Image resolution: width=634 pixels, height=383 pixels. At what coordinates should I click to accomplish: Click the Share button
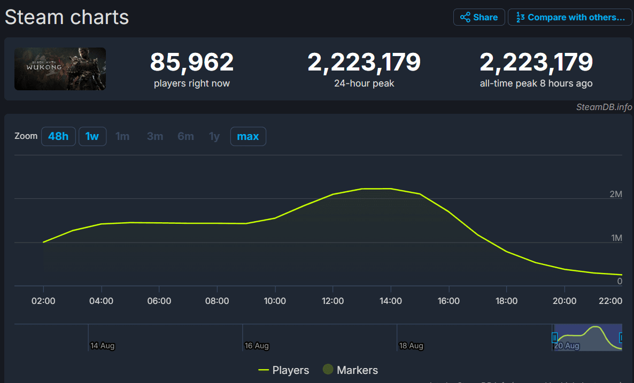(479, 18)
